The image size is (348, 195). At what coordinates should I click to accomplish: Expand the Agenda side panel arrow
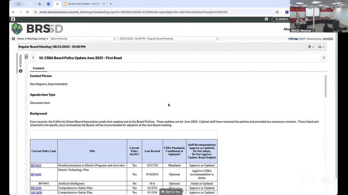20,71
